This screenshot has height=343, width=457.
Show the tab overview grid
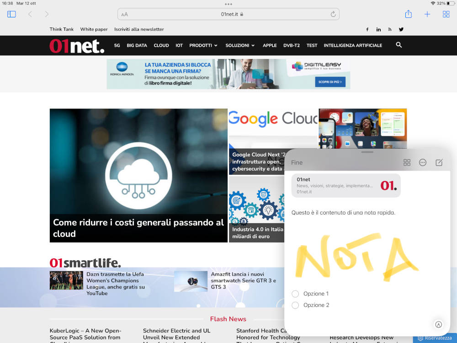pos(446,14)
